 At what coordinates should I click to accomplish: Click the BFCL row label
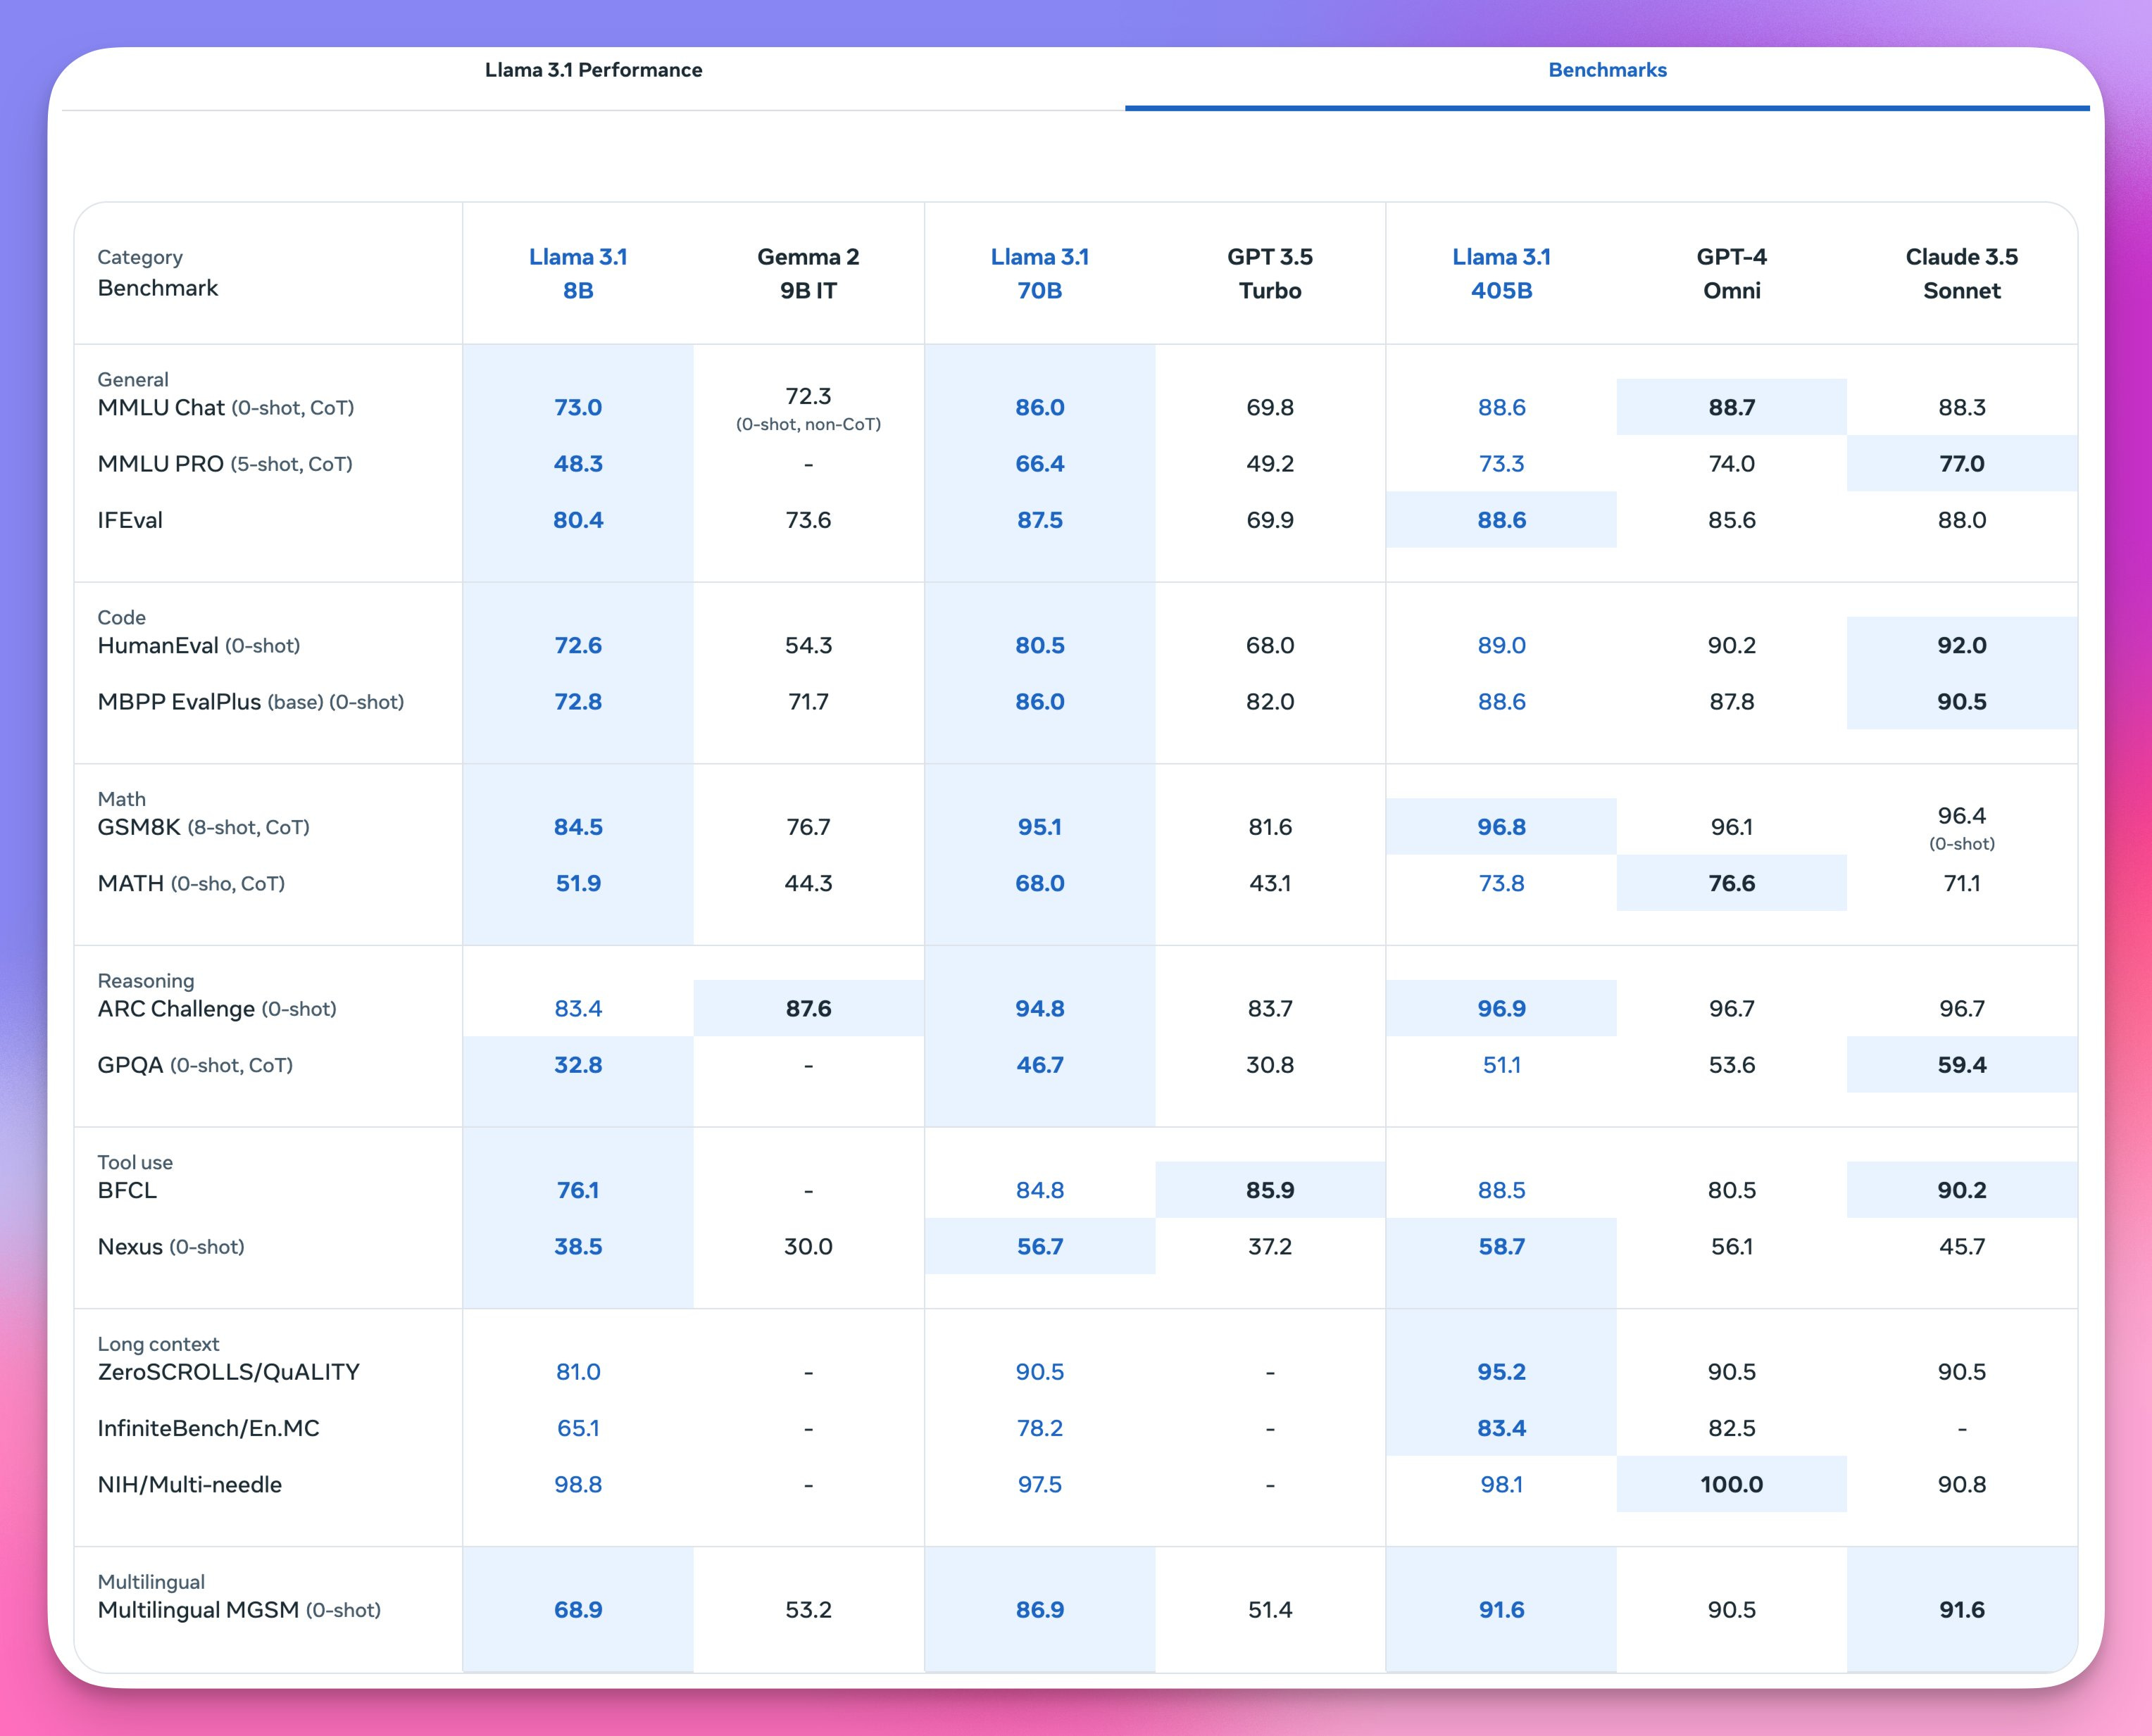tap(127, 1190)
